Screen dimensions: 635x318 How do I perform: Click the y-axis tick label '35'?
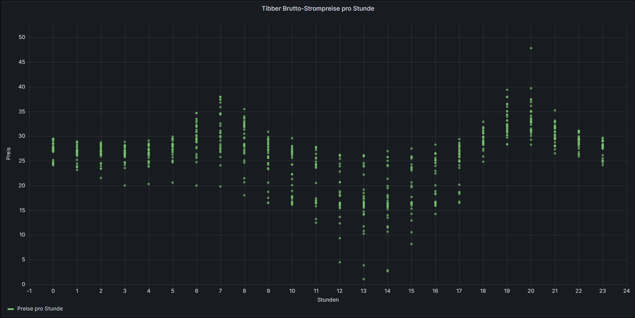22,112
